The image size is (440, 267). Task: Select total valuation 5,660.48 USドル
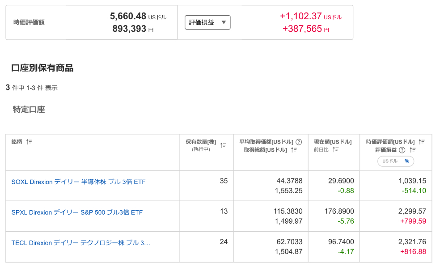pyautogui.click(x=138, y=16)
